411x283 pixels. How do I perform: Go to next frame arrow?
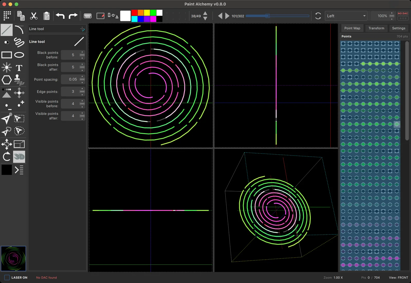(x=227, y=16)
